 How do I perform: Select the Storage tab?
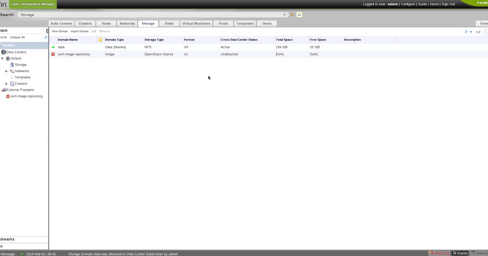click(x=148, y=24)
